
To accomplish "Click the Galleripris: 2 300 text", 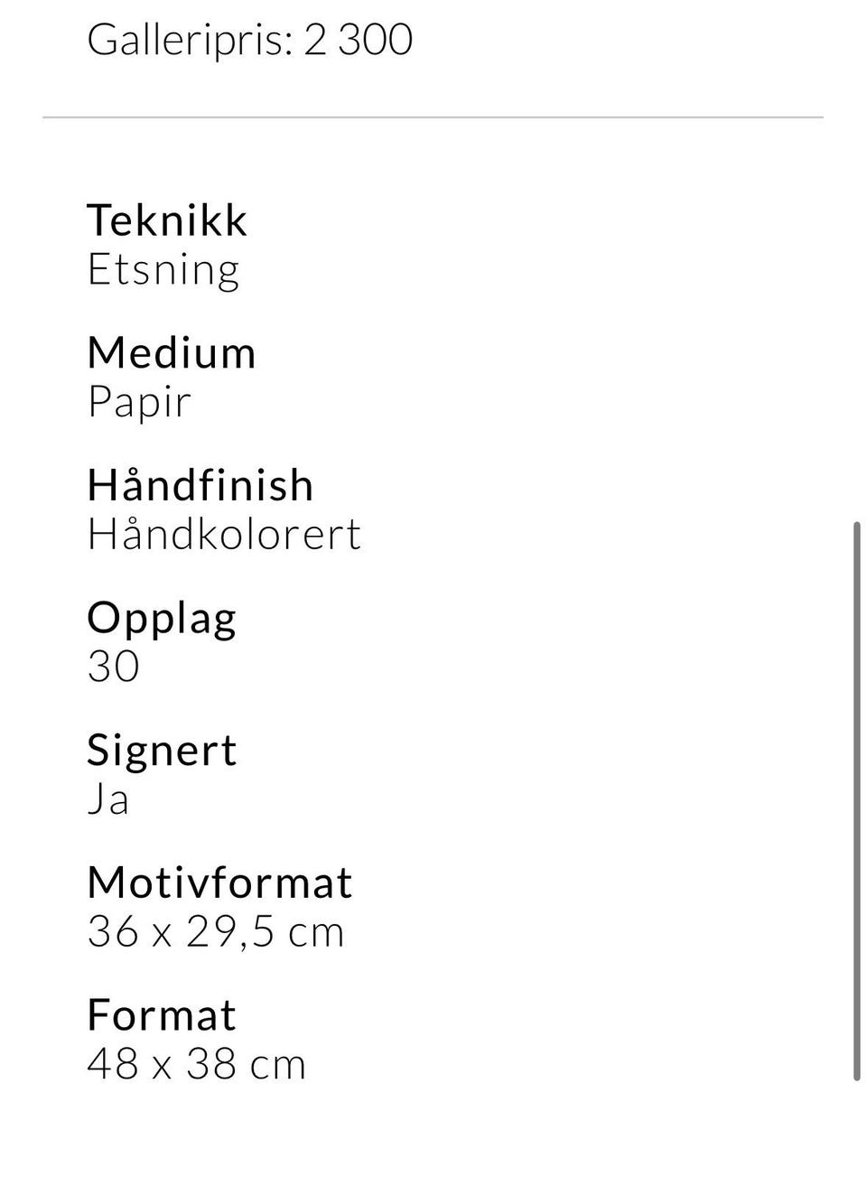I will (x=249, y=40).
